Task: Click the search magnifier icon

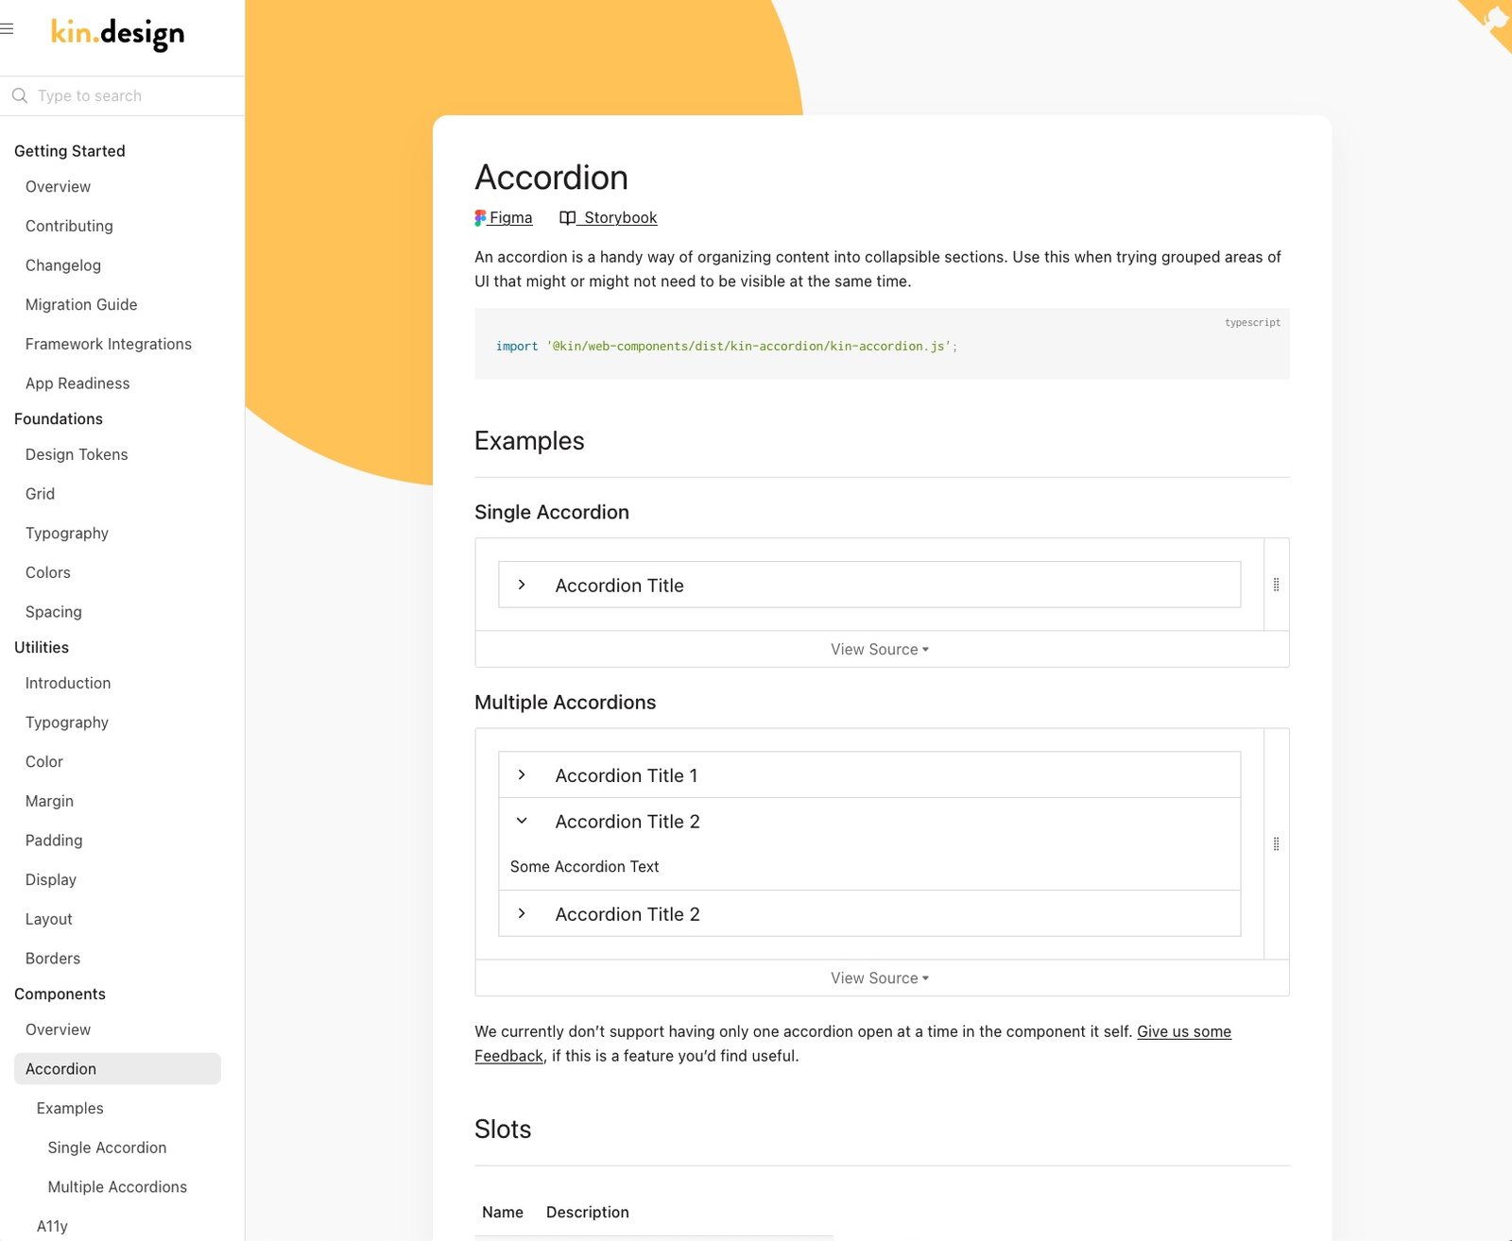Action: 20,95
